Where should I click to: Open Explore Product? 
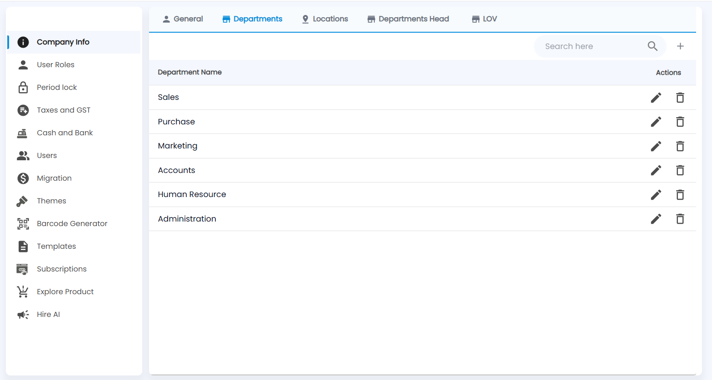[x=74, y=292]
